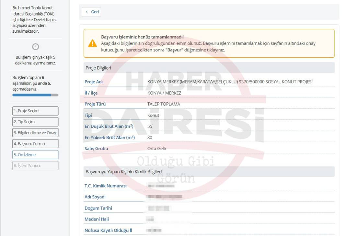Click the En Düşük Brüt Alan label
Image resolution: width=346 pixels, height=236 pixels.
click(109, 126)
